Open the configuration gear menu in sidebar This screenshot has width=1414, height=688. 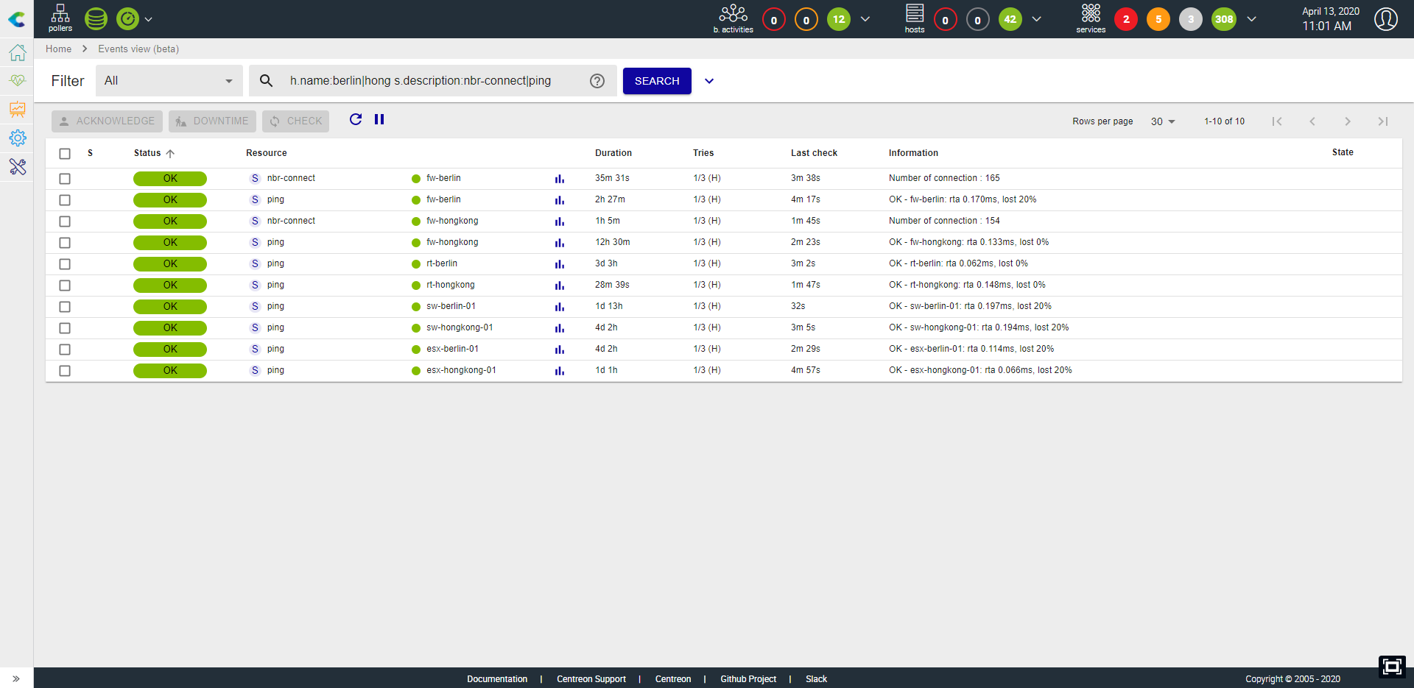click(x=18, y=138)
